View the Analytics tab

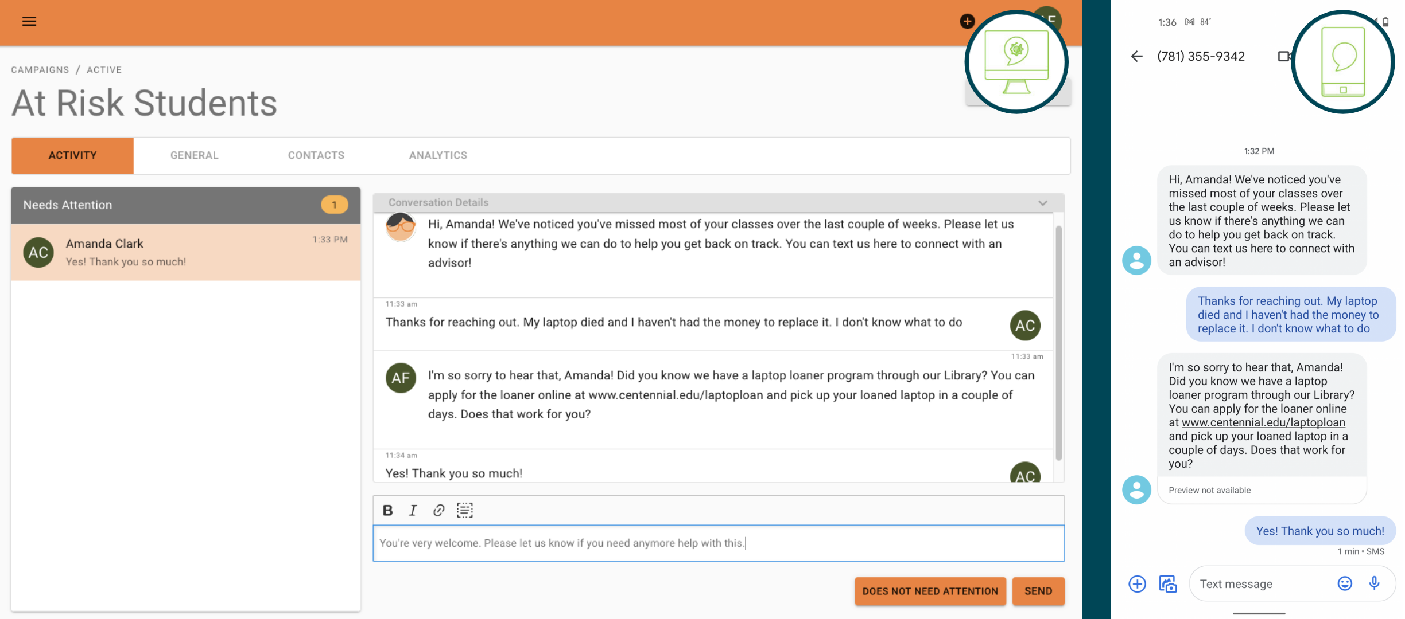click(x=438, y=155)
